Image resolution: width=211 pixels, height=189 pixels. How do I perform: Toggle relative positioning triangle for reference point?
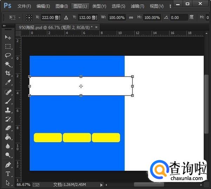pos(66,17)
